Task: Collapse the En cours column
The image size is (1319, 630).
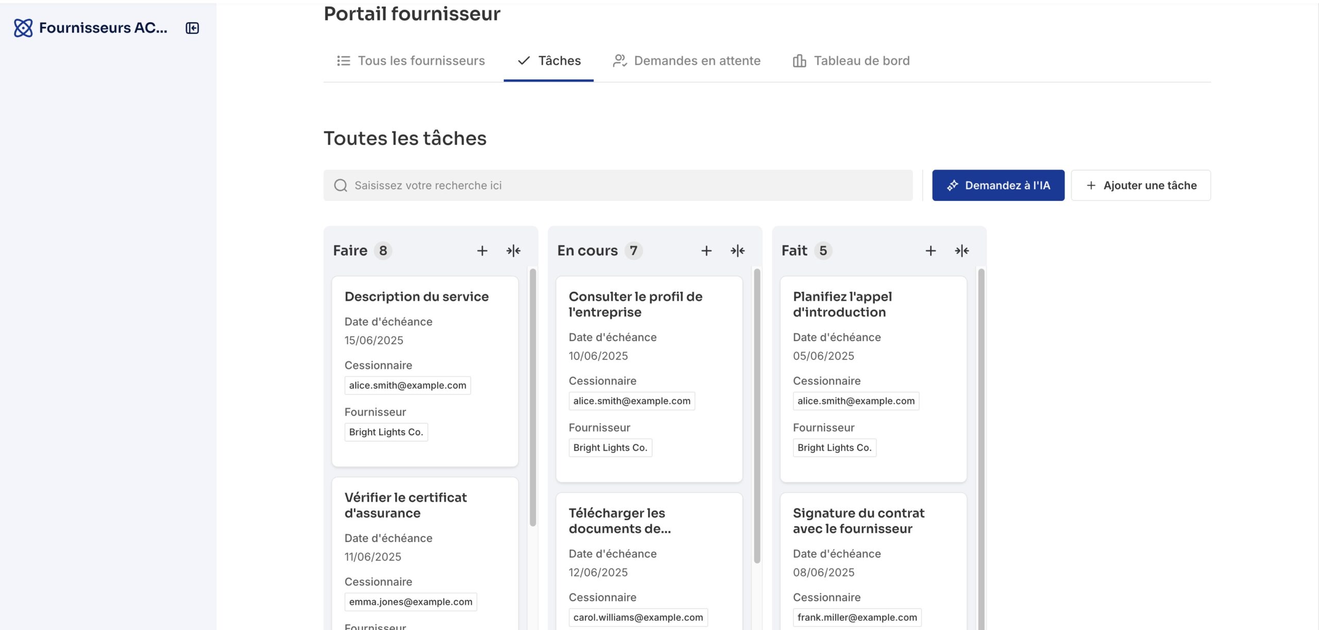Action: click(x=737, y=251)
